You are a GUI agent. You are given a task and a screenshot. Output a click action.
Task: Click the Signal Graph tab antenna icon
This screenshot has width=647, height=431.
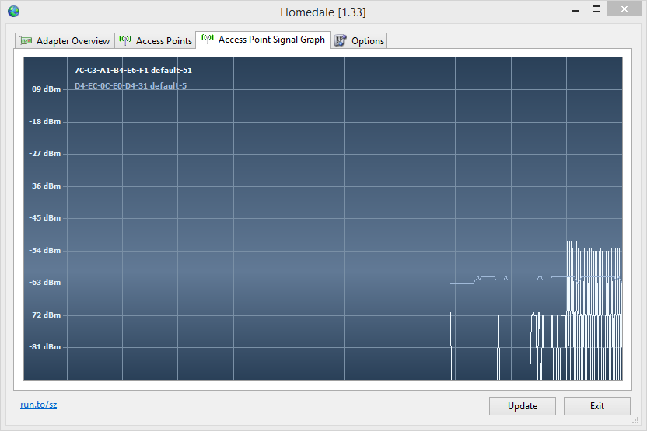(x=208, y=39)
